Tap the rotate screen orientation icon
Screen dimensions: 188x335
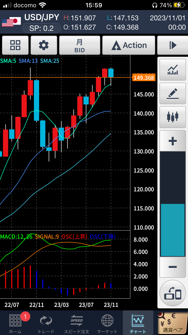click(x=173, y=293)
